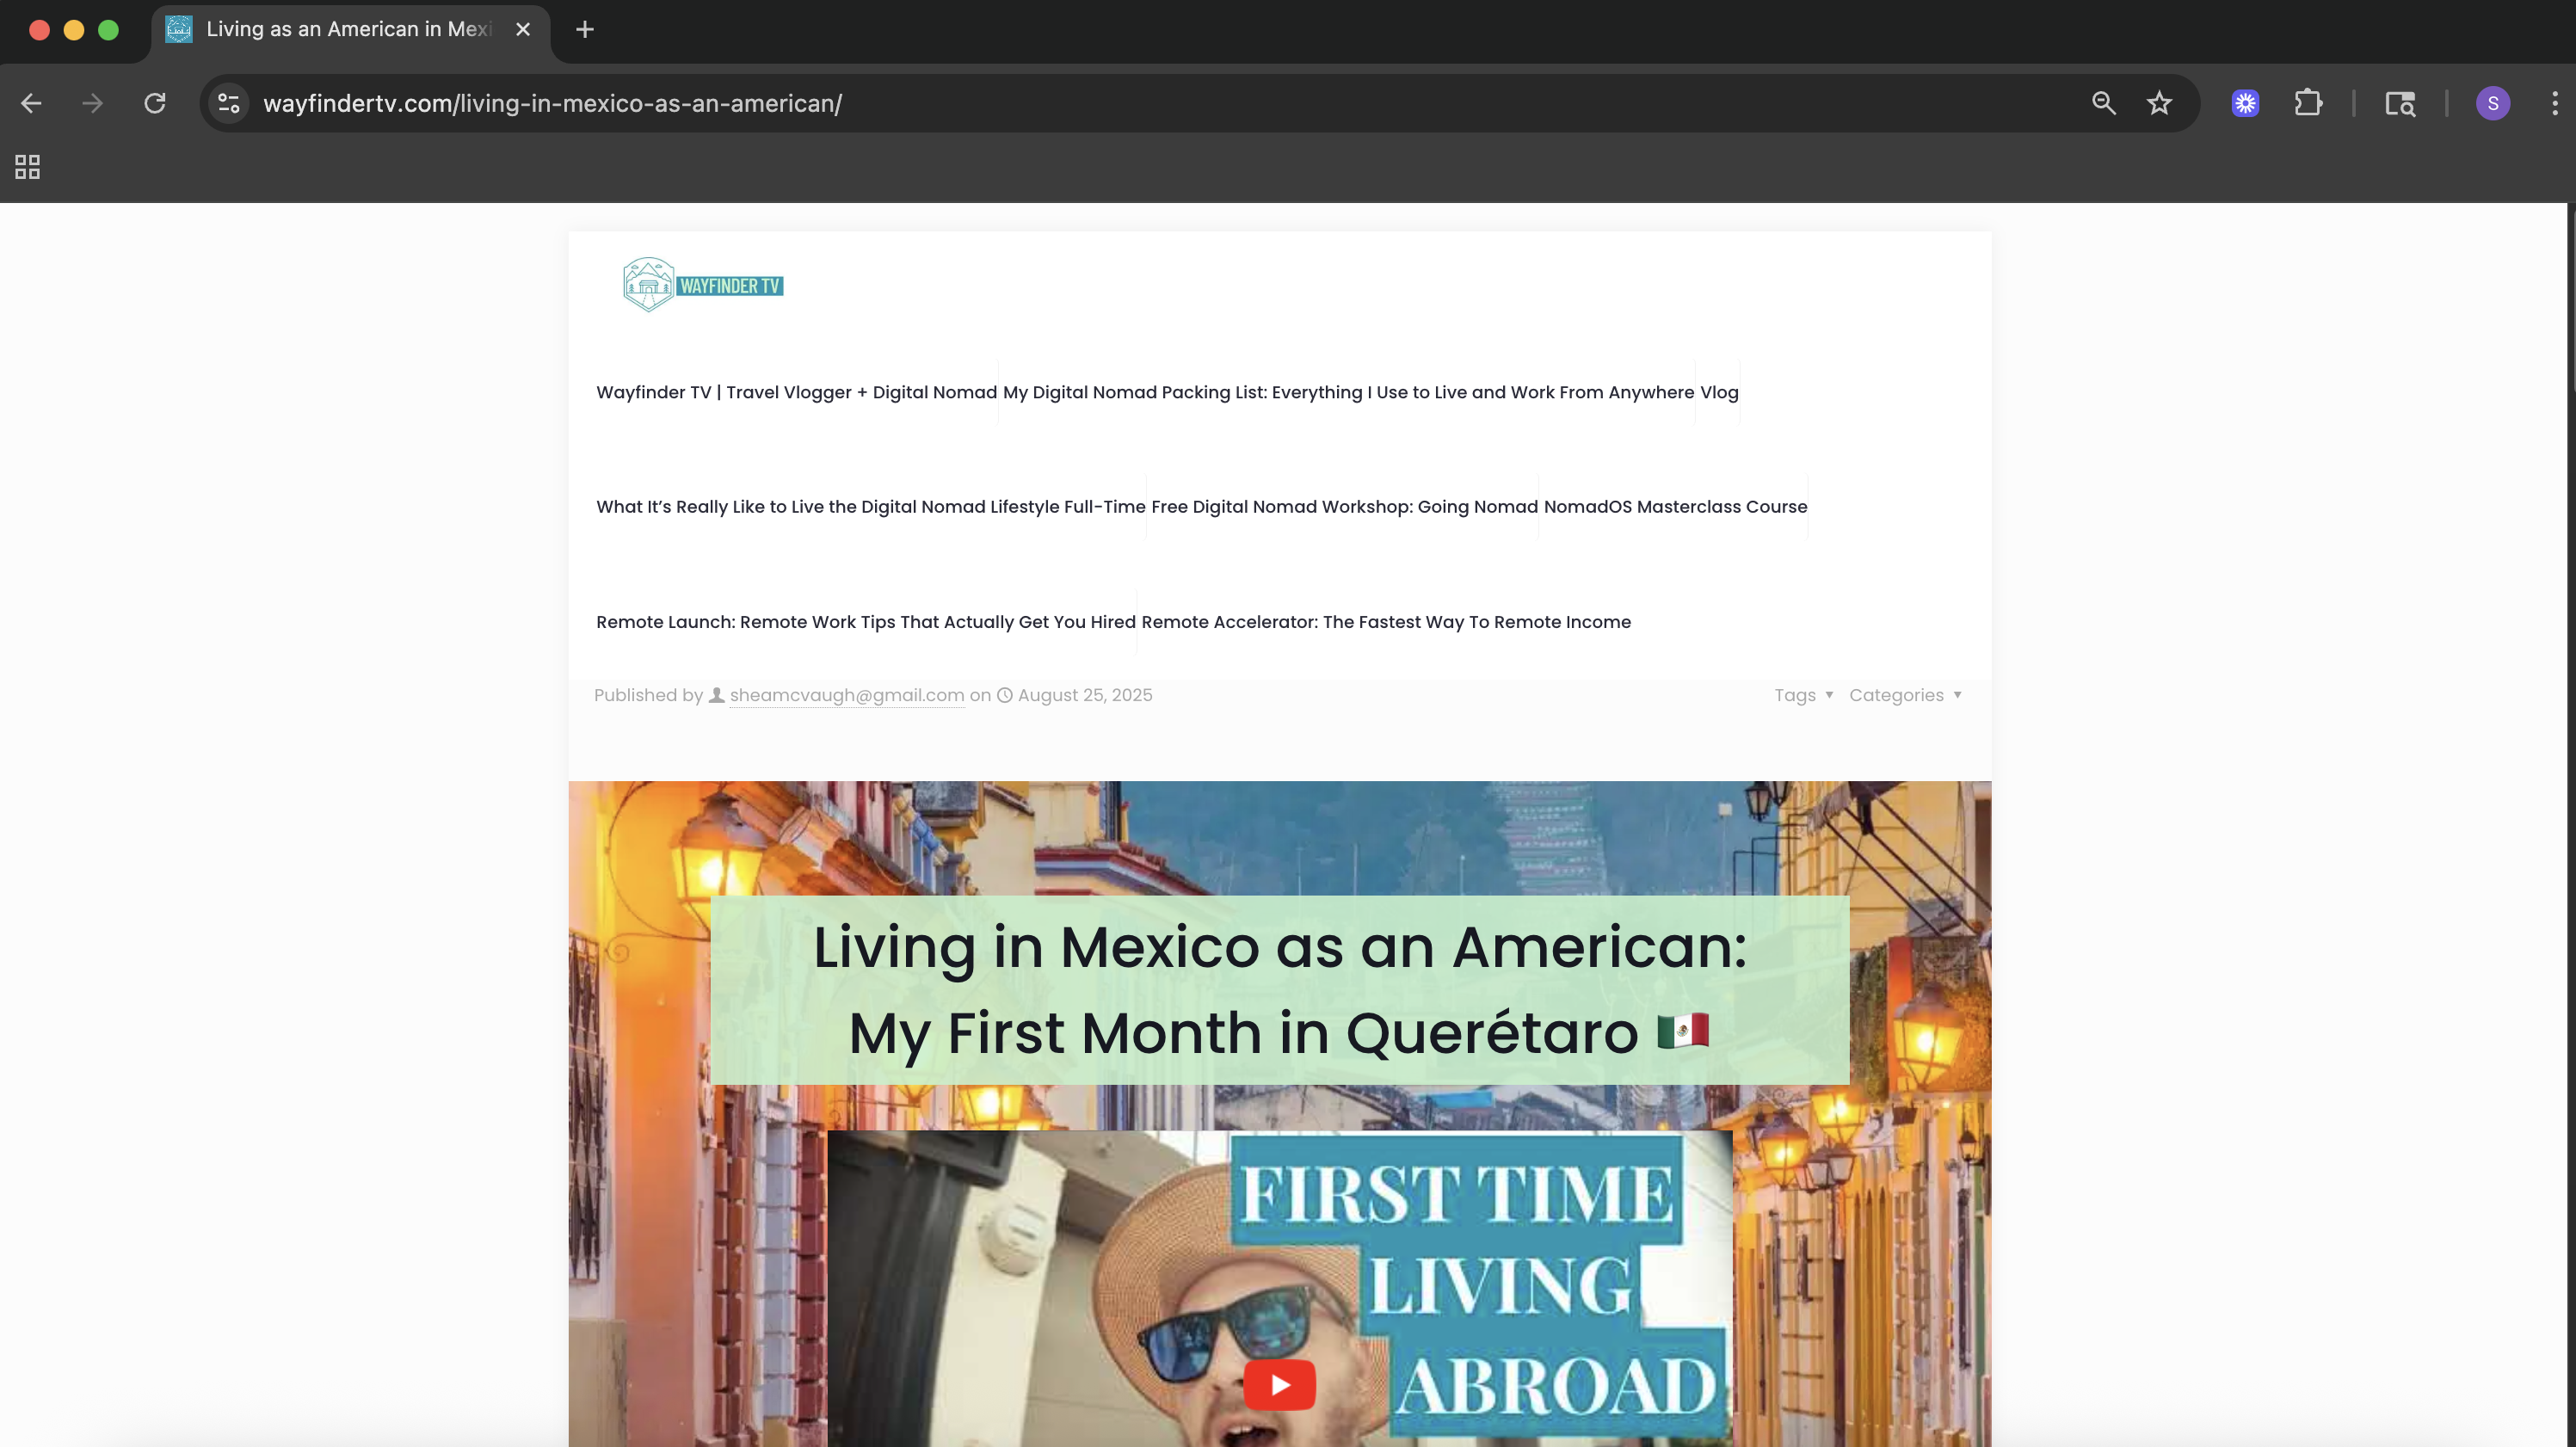Open the apps grid in bookmarks bar

(27, 166)
